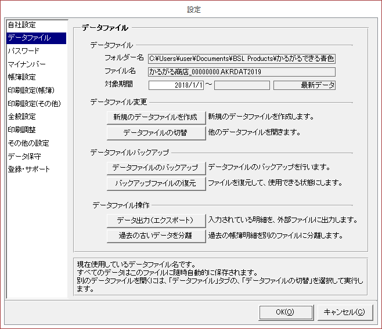The height and width of the screenshot is (329, 382).
Task: Click バックアップファイルの復元 button
Action: coord(156,183)
